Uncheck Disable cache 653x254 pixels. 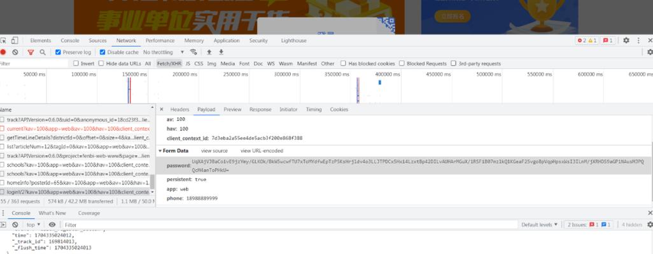(x=102, y=52)
